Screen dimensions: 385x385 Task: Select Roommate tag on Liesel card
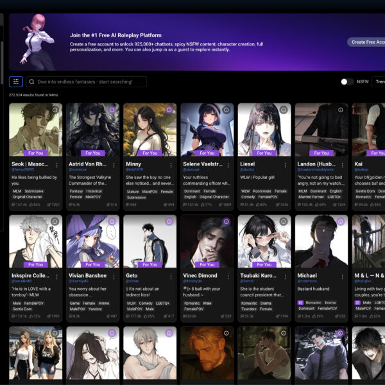coord(261,191)
